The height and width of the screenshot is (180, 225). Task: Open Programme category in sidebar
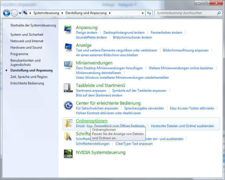tap(19, 54)
